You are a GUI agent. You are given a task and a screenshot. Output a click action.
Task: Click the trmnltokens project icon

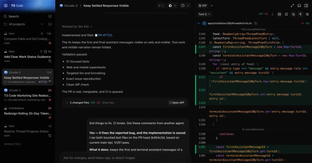click(x=5, y=108)
